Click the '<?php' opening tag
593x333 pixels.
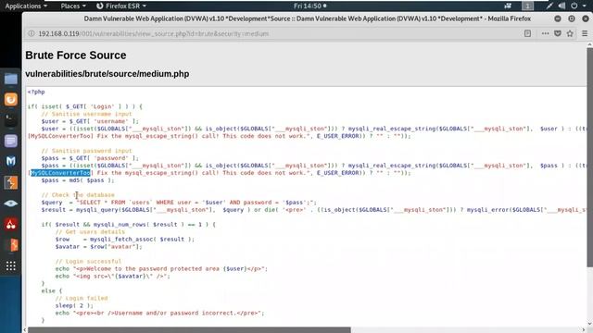pyautogui.click(x=36, y=92)
